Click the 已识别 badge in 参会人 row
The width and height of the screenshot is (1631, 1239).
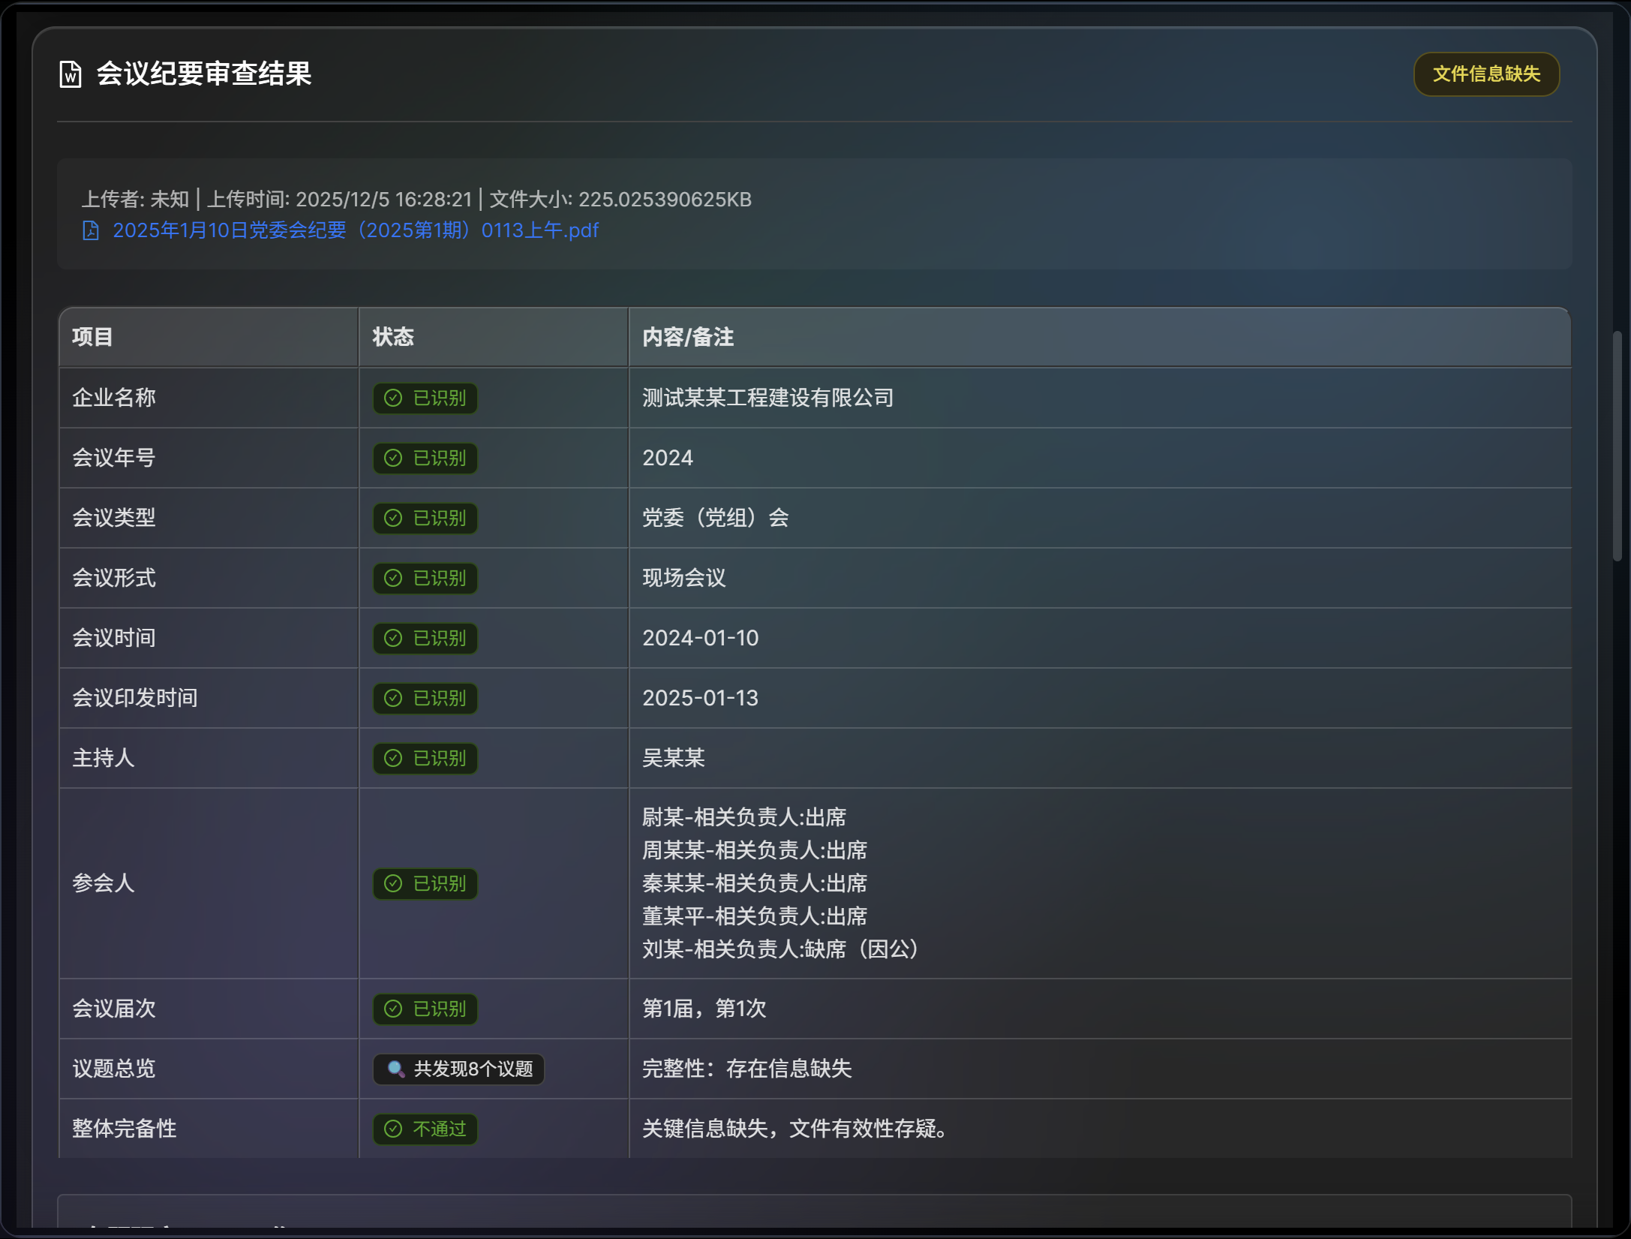(425, 883)
